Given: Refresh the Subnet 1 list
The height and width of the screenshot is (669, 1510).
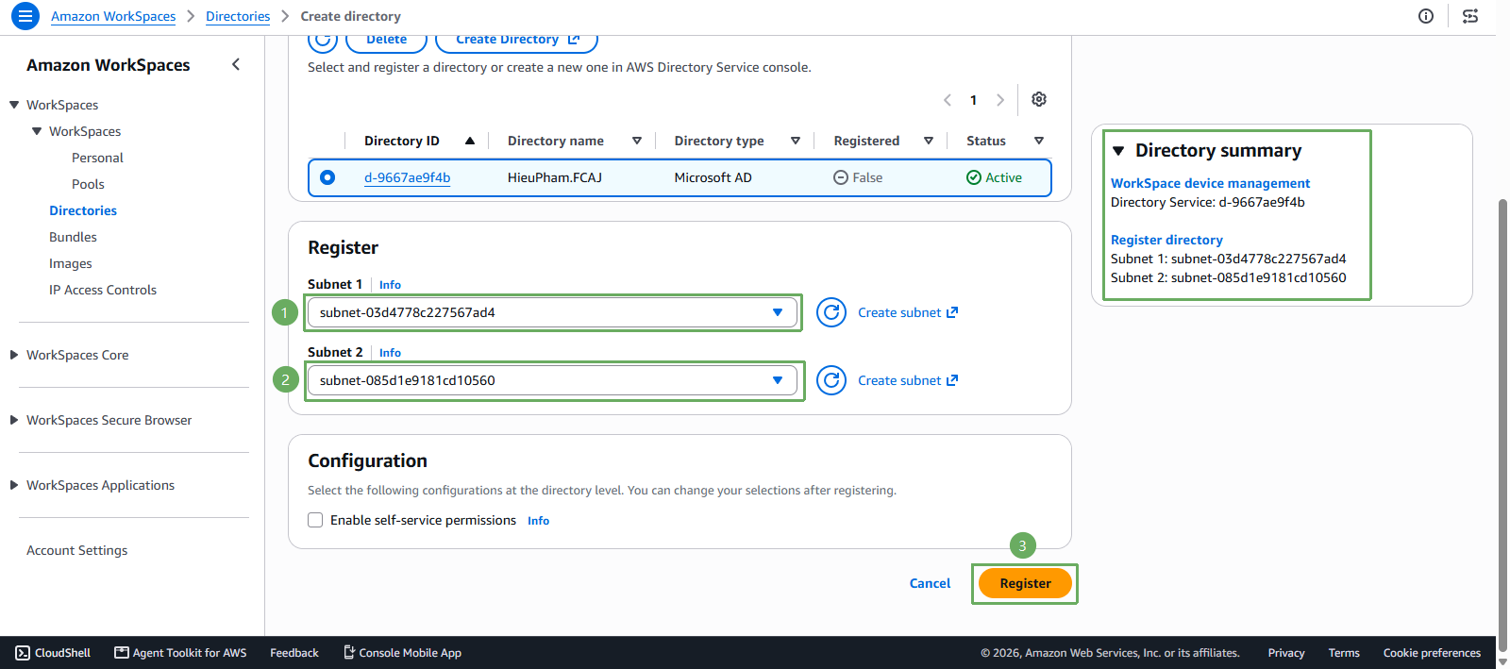Looking at the screenshot, I should [x=831, y=312].
